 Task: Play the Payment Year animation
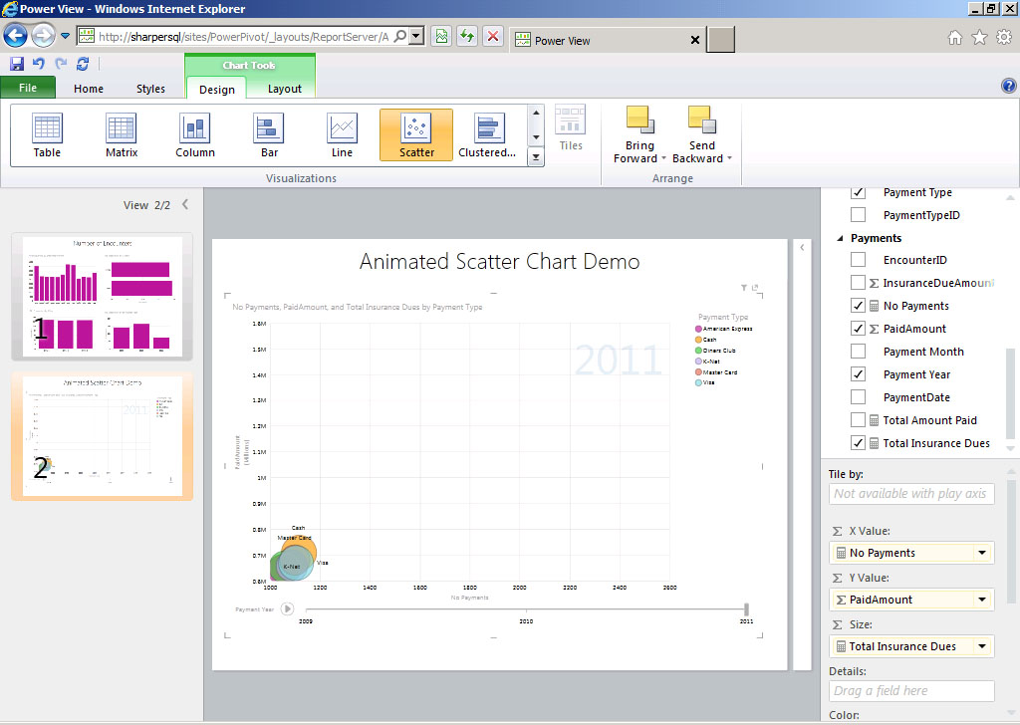pyautogui.click(x=287, y=608)
